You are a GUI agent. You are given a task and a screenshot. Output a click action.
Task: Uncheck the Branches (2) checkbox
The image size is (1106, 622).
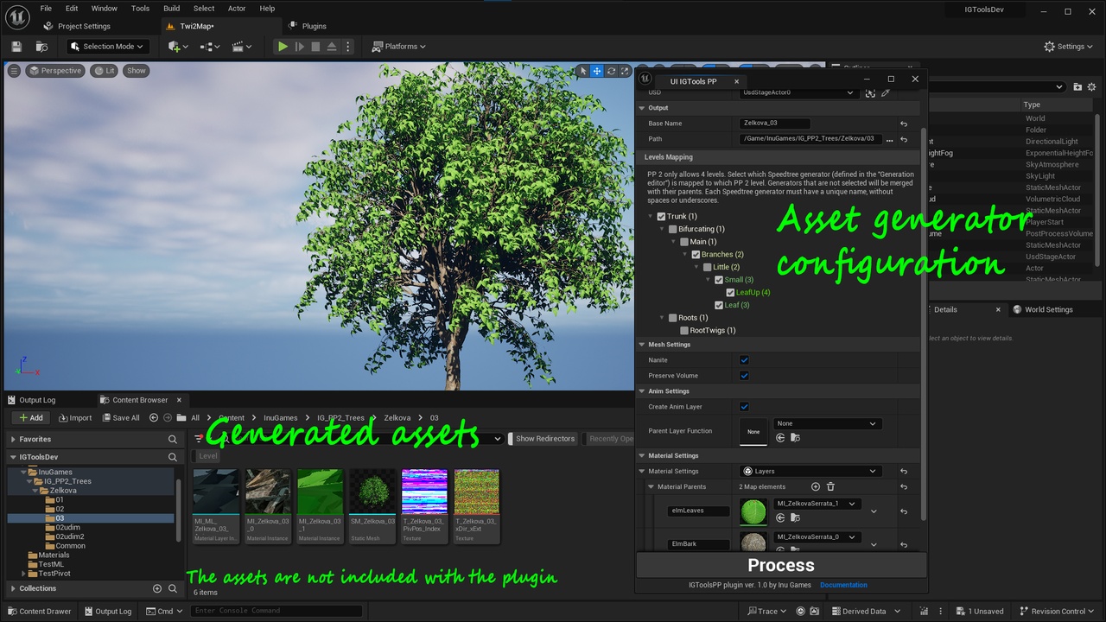696,255
